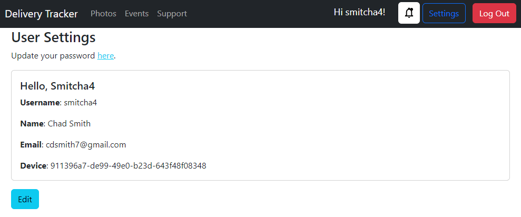This screenshot has width=521, height=217.
Task: Click the bold Name label
Action: pos(32,124)
